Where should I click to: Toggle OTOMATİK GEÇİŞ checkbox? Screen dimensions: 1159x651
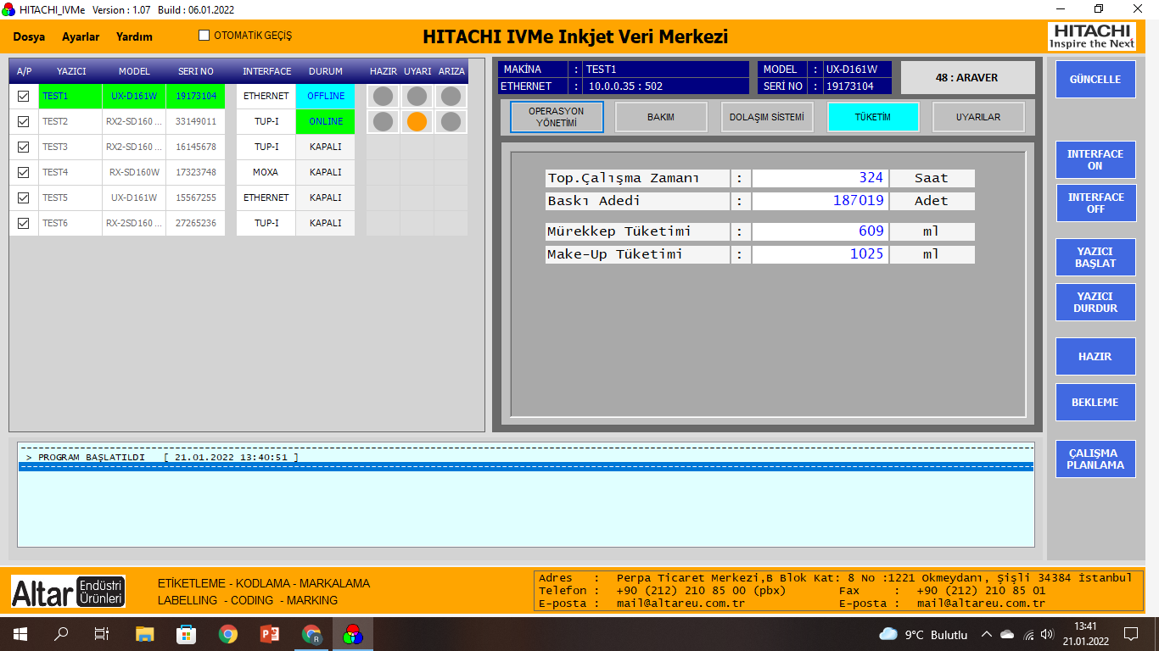point(204,36)
